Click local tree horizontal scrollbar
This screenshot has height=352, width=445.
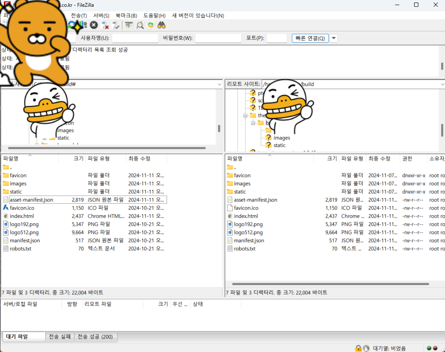107,148
